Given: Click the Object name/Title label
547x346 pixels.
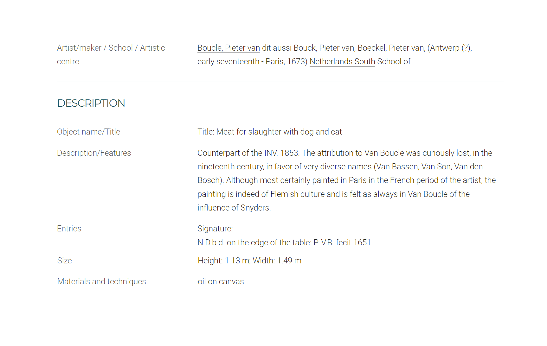Looking at the screenshot, I should [x=88, y=132].
